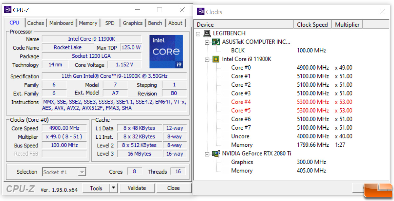This screenshot has width=394, height=201.
Task: Select Memory row under Intel Core i9
Action: pos(242,144)
